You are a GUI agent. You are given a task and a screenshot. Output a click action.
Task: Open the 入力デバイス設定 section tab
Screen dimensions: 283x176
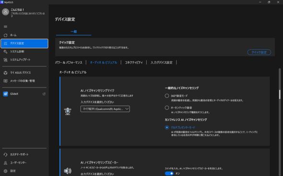(162, 63)
